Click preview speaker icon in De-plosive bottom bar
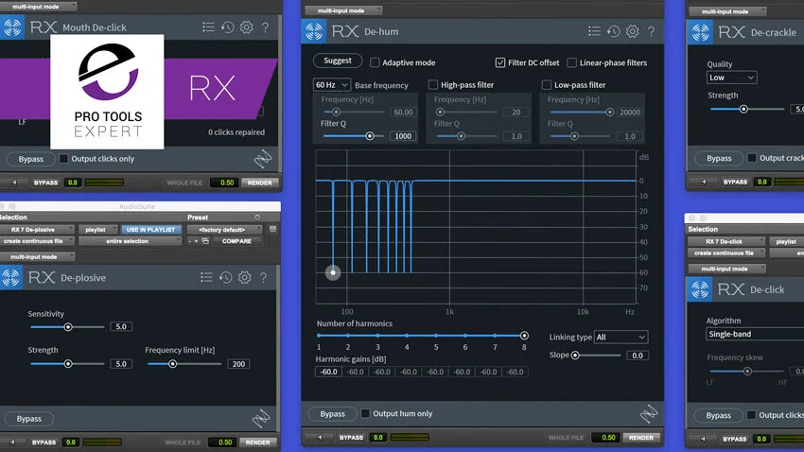This screenshot has width=804, height=452. [12, 443]
